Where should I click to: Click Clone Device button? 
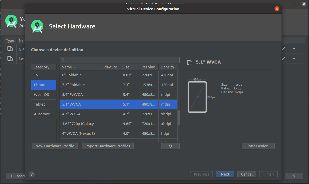[258, 146]
